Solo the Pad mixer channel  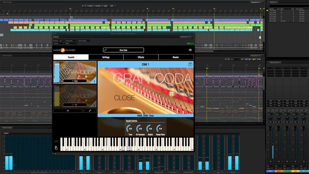pos(295,101)
